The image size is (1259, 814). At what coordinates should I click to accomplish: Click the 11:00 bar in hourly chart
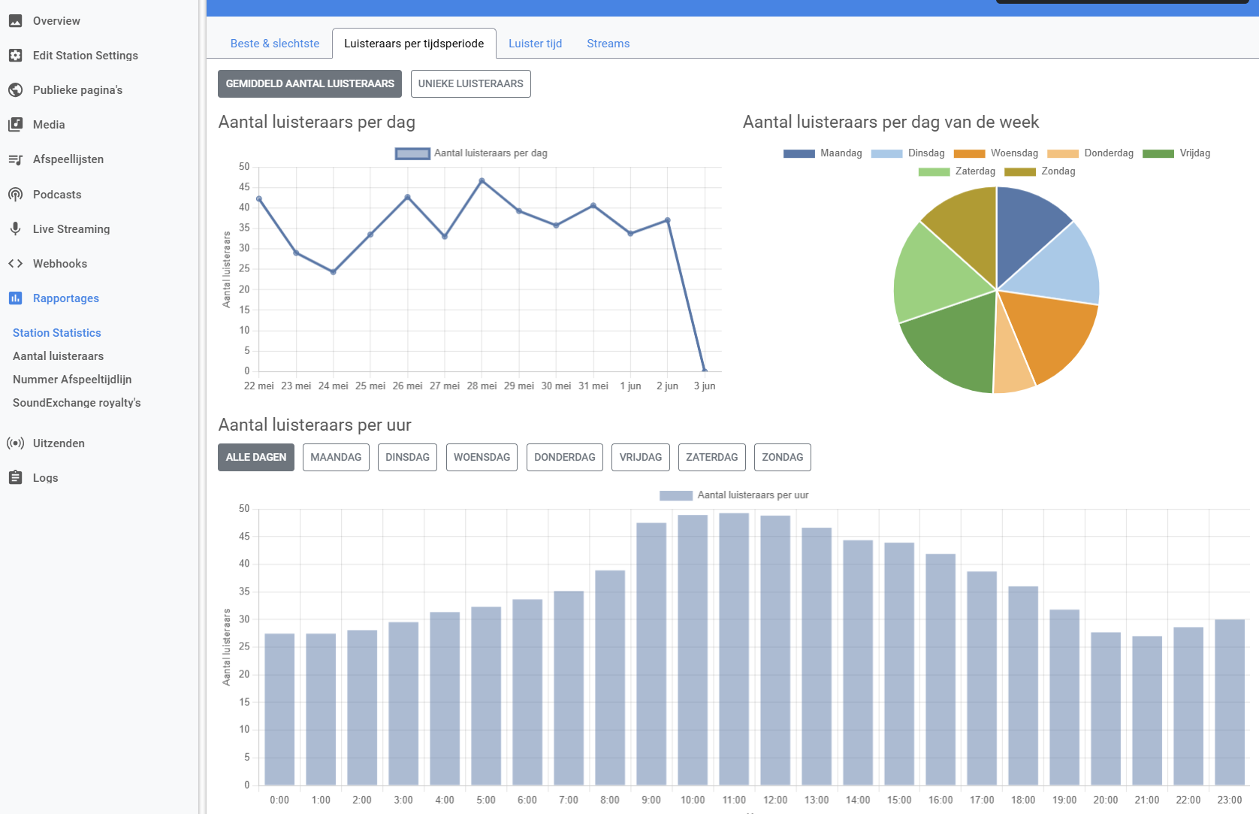coord(734,649)
